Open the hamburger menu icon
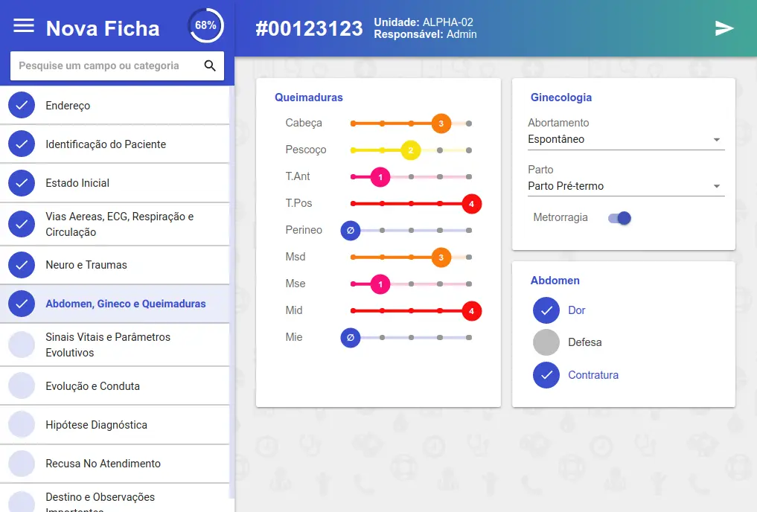 click(24, 26)
